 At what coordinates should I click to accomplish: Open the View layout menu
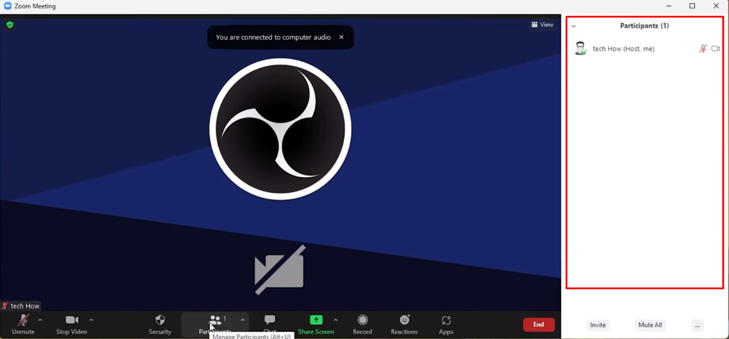[x=542, y=25]
